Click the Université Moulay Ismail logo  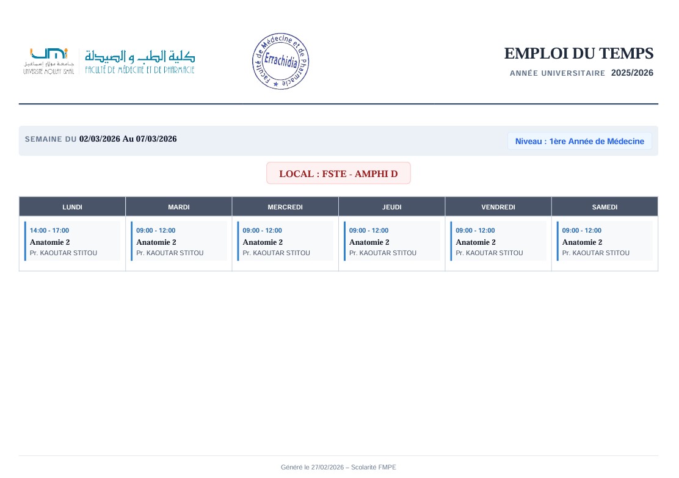49,61
